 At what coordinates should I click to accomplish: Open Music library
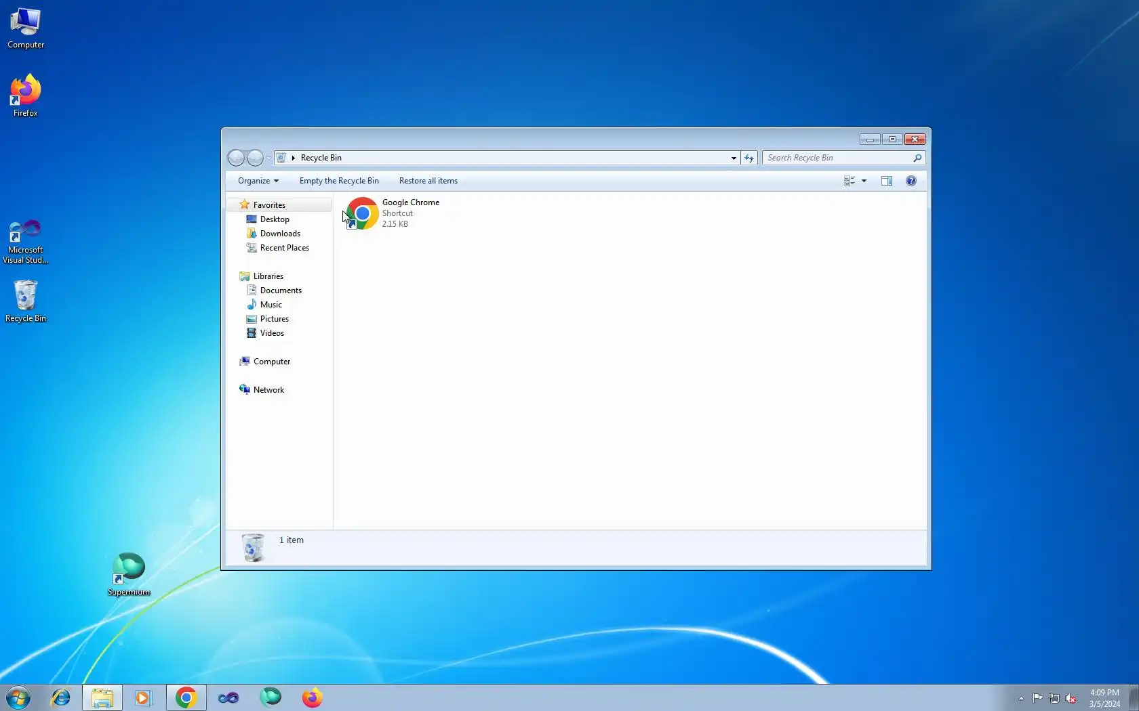click(271, 304)
